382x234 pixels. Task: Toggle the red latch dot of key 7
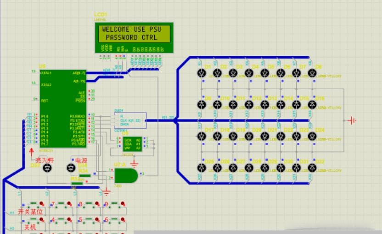tap(69, 203)
